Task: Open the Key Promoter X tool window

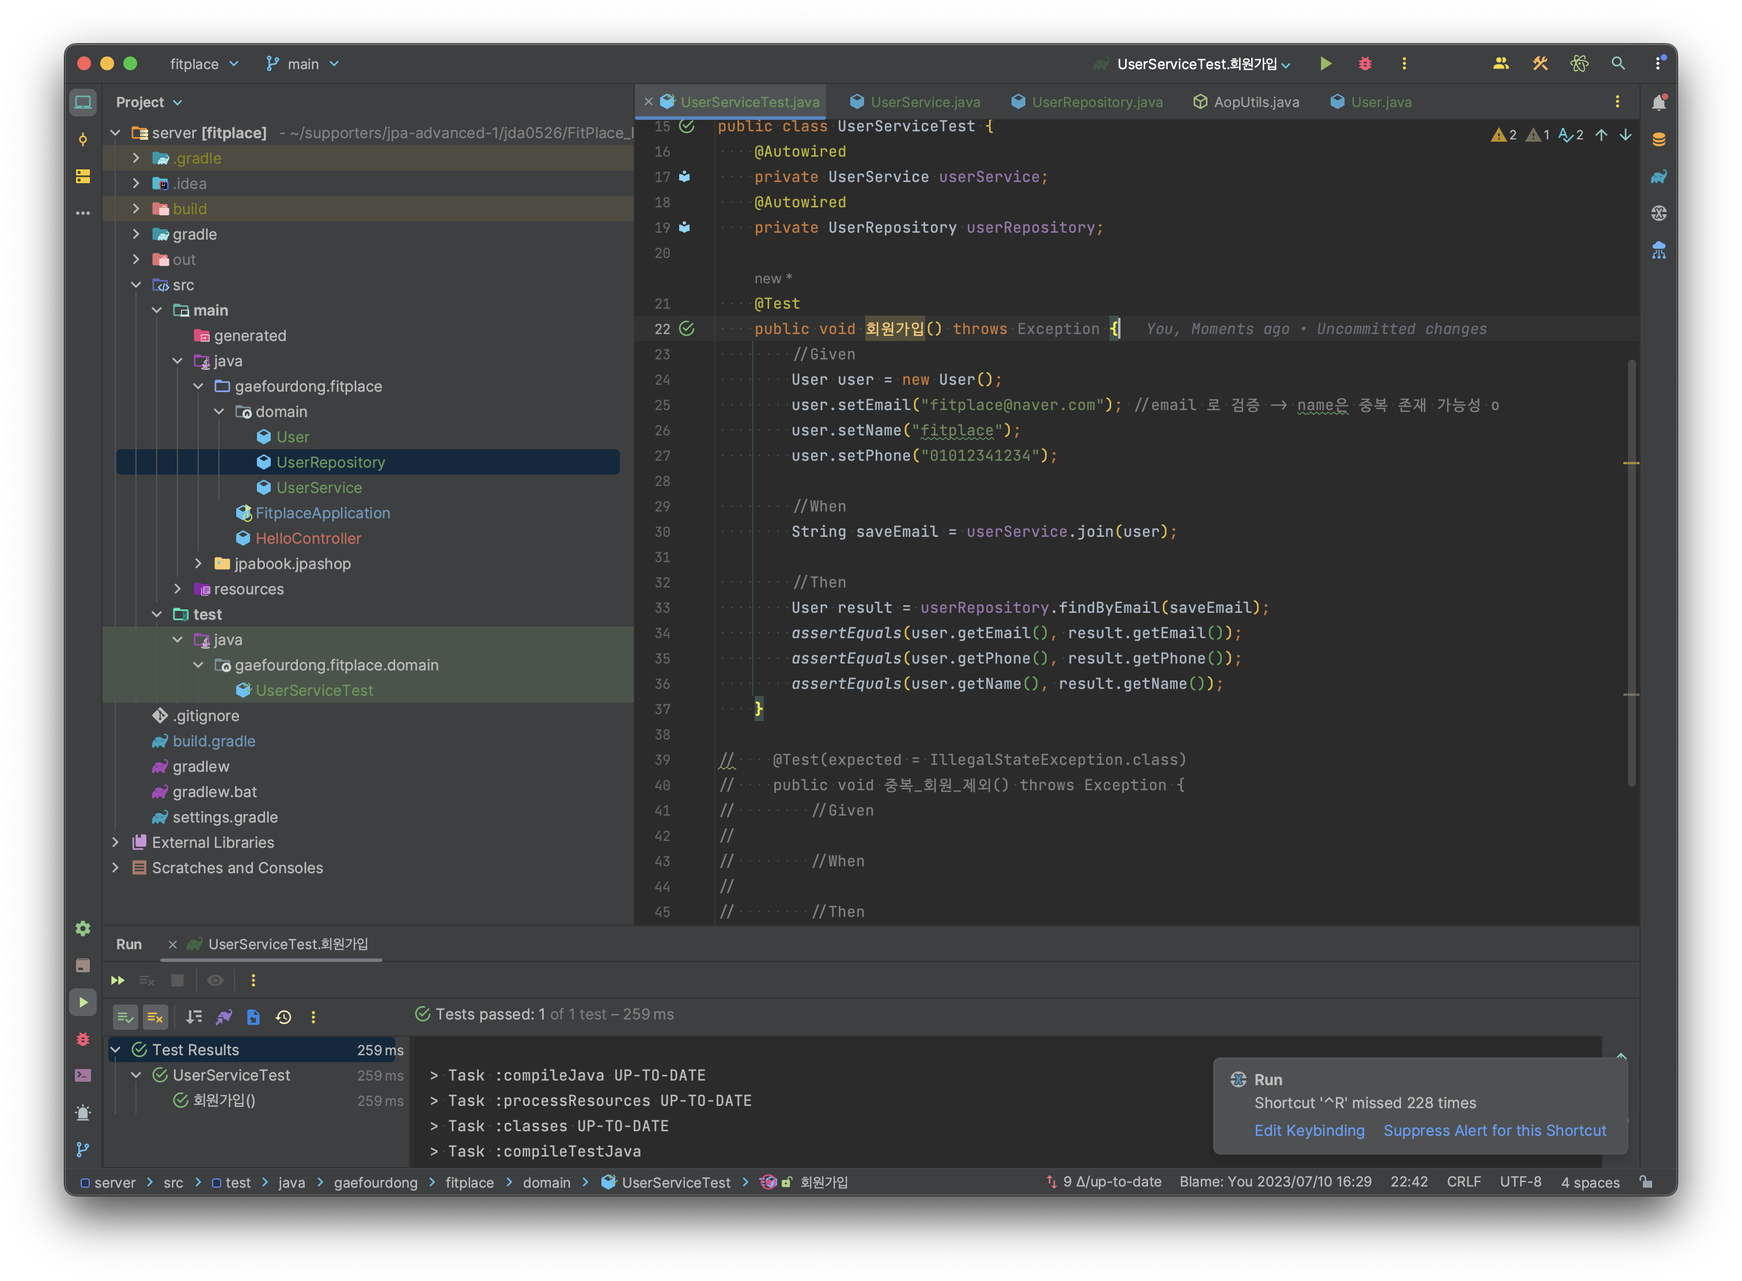Action: point(1658,213)
